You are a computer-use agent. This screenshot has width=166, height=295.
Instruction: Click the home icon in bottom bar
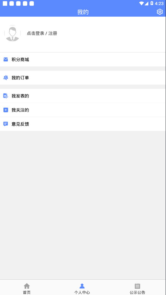(27, 286)
